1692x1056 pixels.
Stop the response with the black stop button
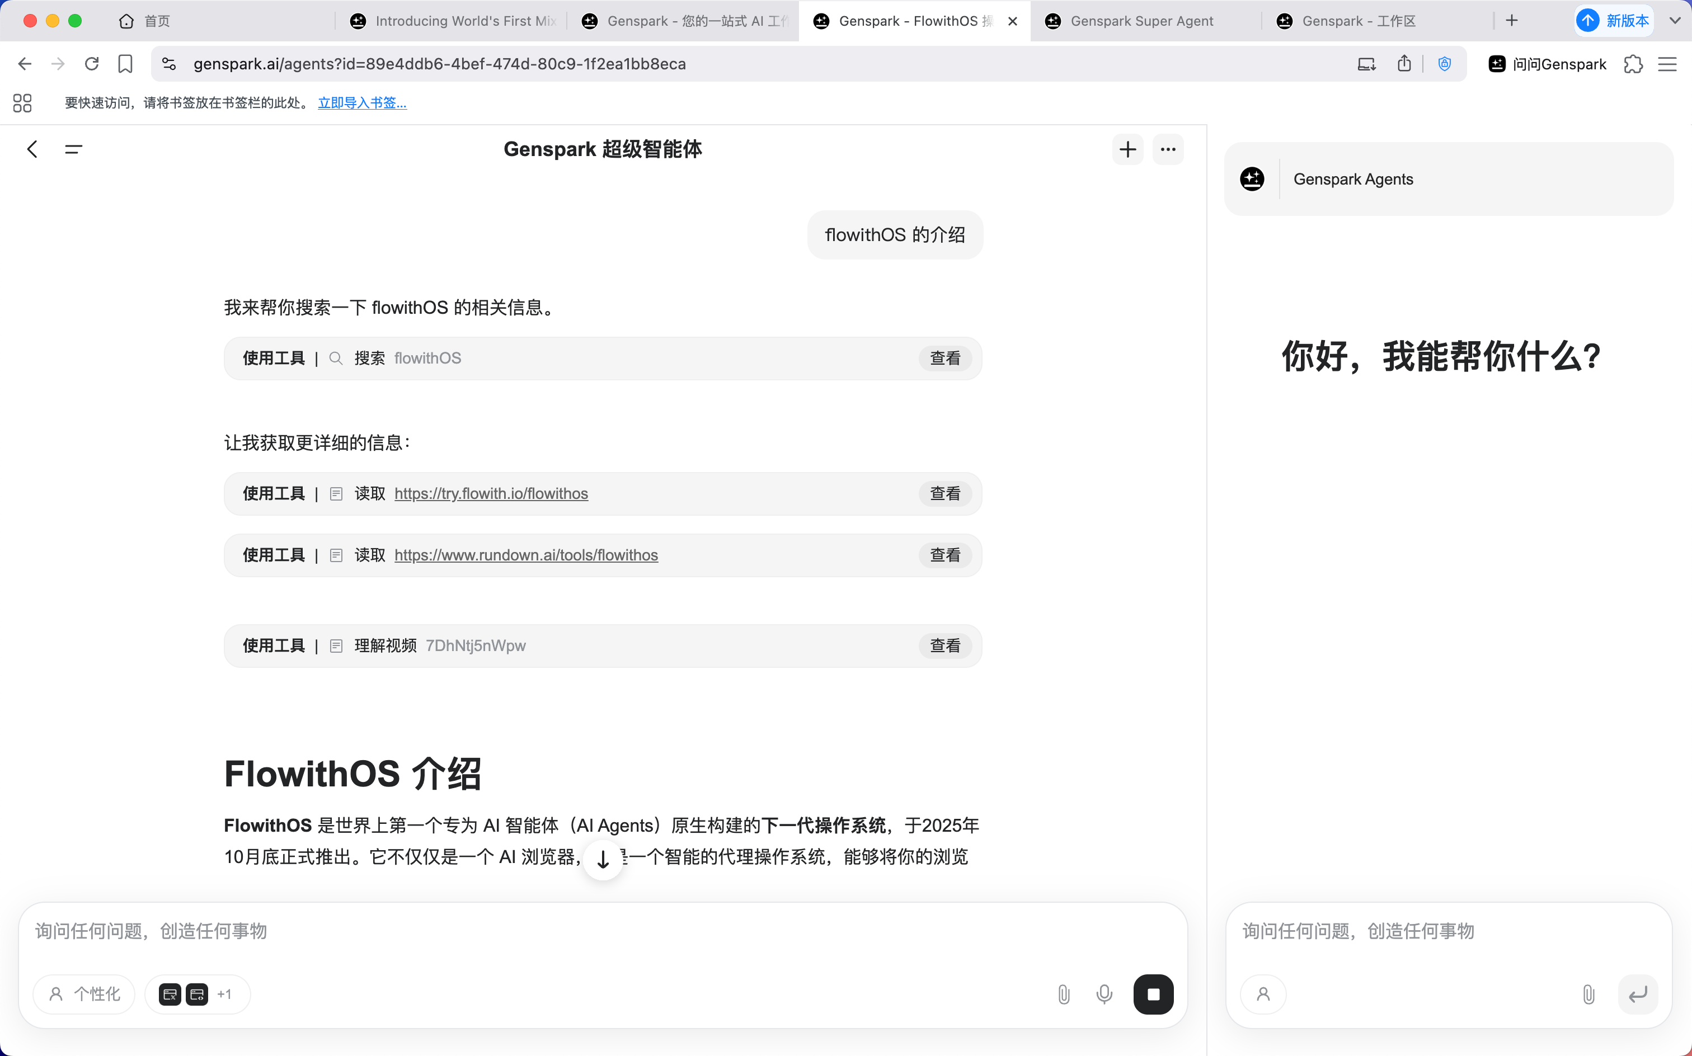(x=1153, y=994)
